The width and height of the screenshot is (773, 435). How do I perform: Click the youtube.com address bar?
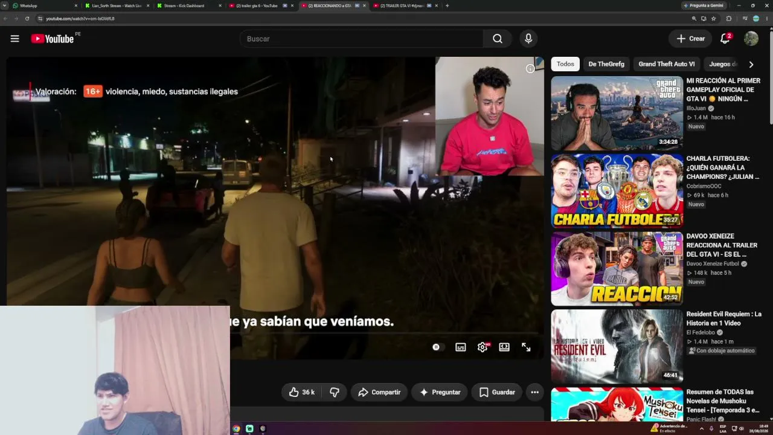(x=362, y=19)
